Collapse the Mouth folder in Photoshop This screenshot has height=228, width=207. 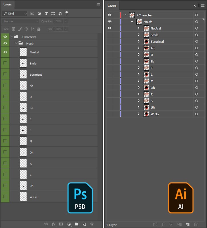16,43
